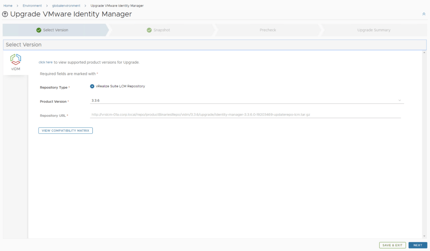Go to the Select Version step
430x251 pixels.
pos(55,30)
